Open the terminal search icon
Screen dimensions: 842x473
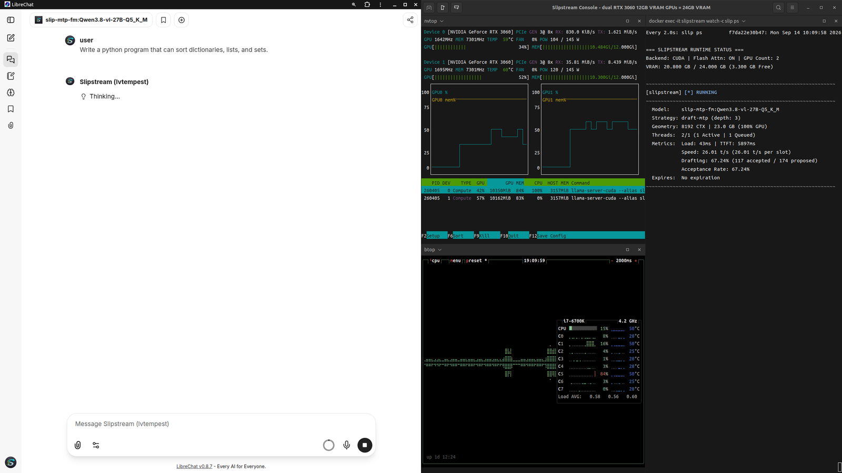point(778,7)
